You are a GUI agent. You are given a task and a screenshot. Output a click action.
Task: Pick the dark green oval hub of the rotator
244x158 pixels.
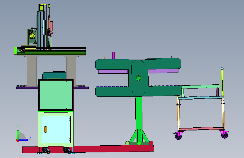pyautogui.click(x=138, y=78)
